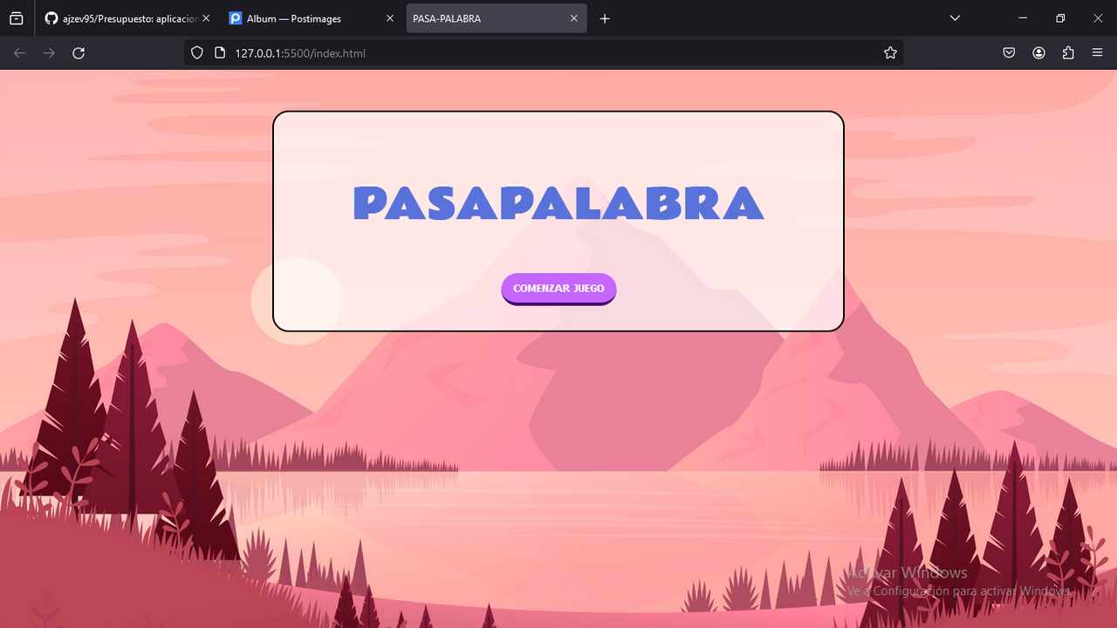The image size is (1117, 628).
Task: Close the PASA-PALABRA tab
Action: pyautogui.click(x=574, y=18)
